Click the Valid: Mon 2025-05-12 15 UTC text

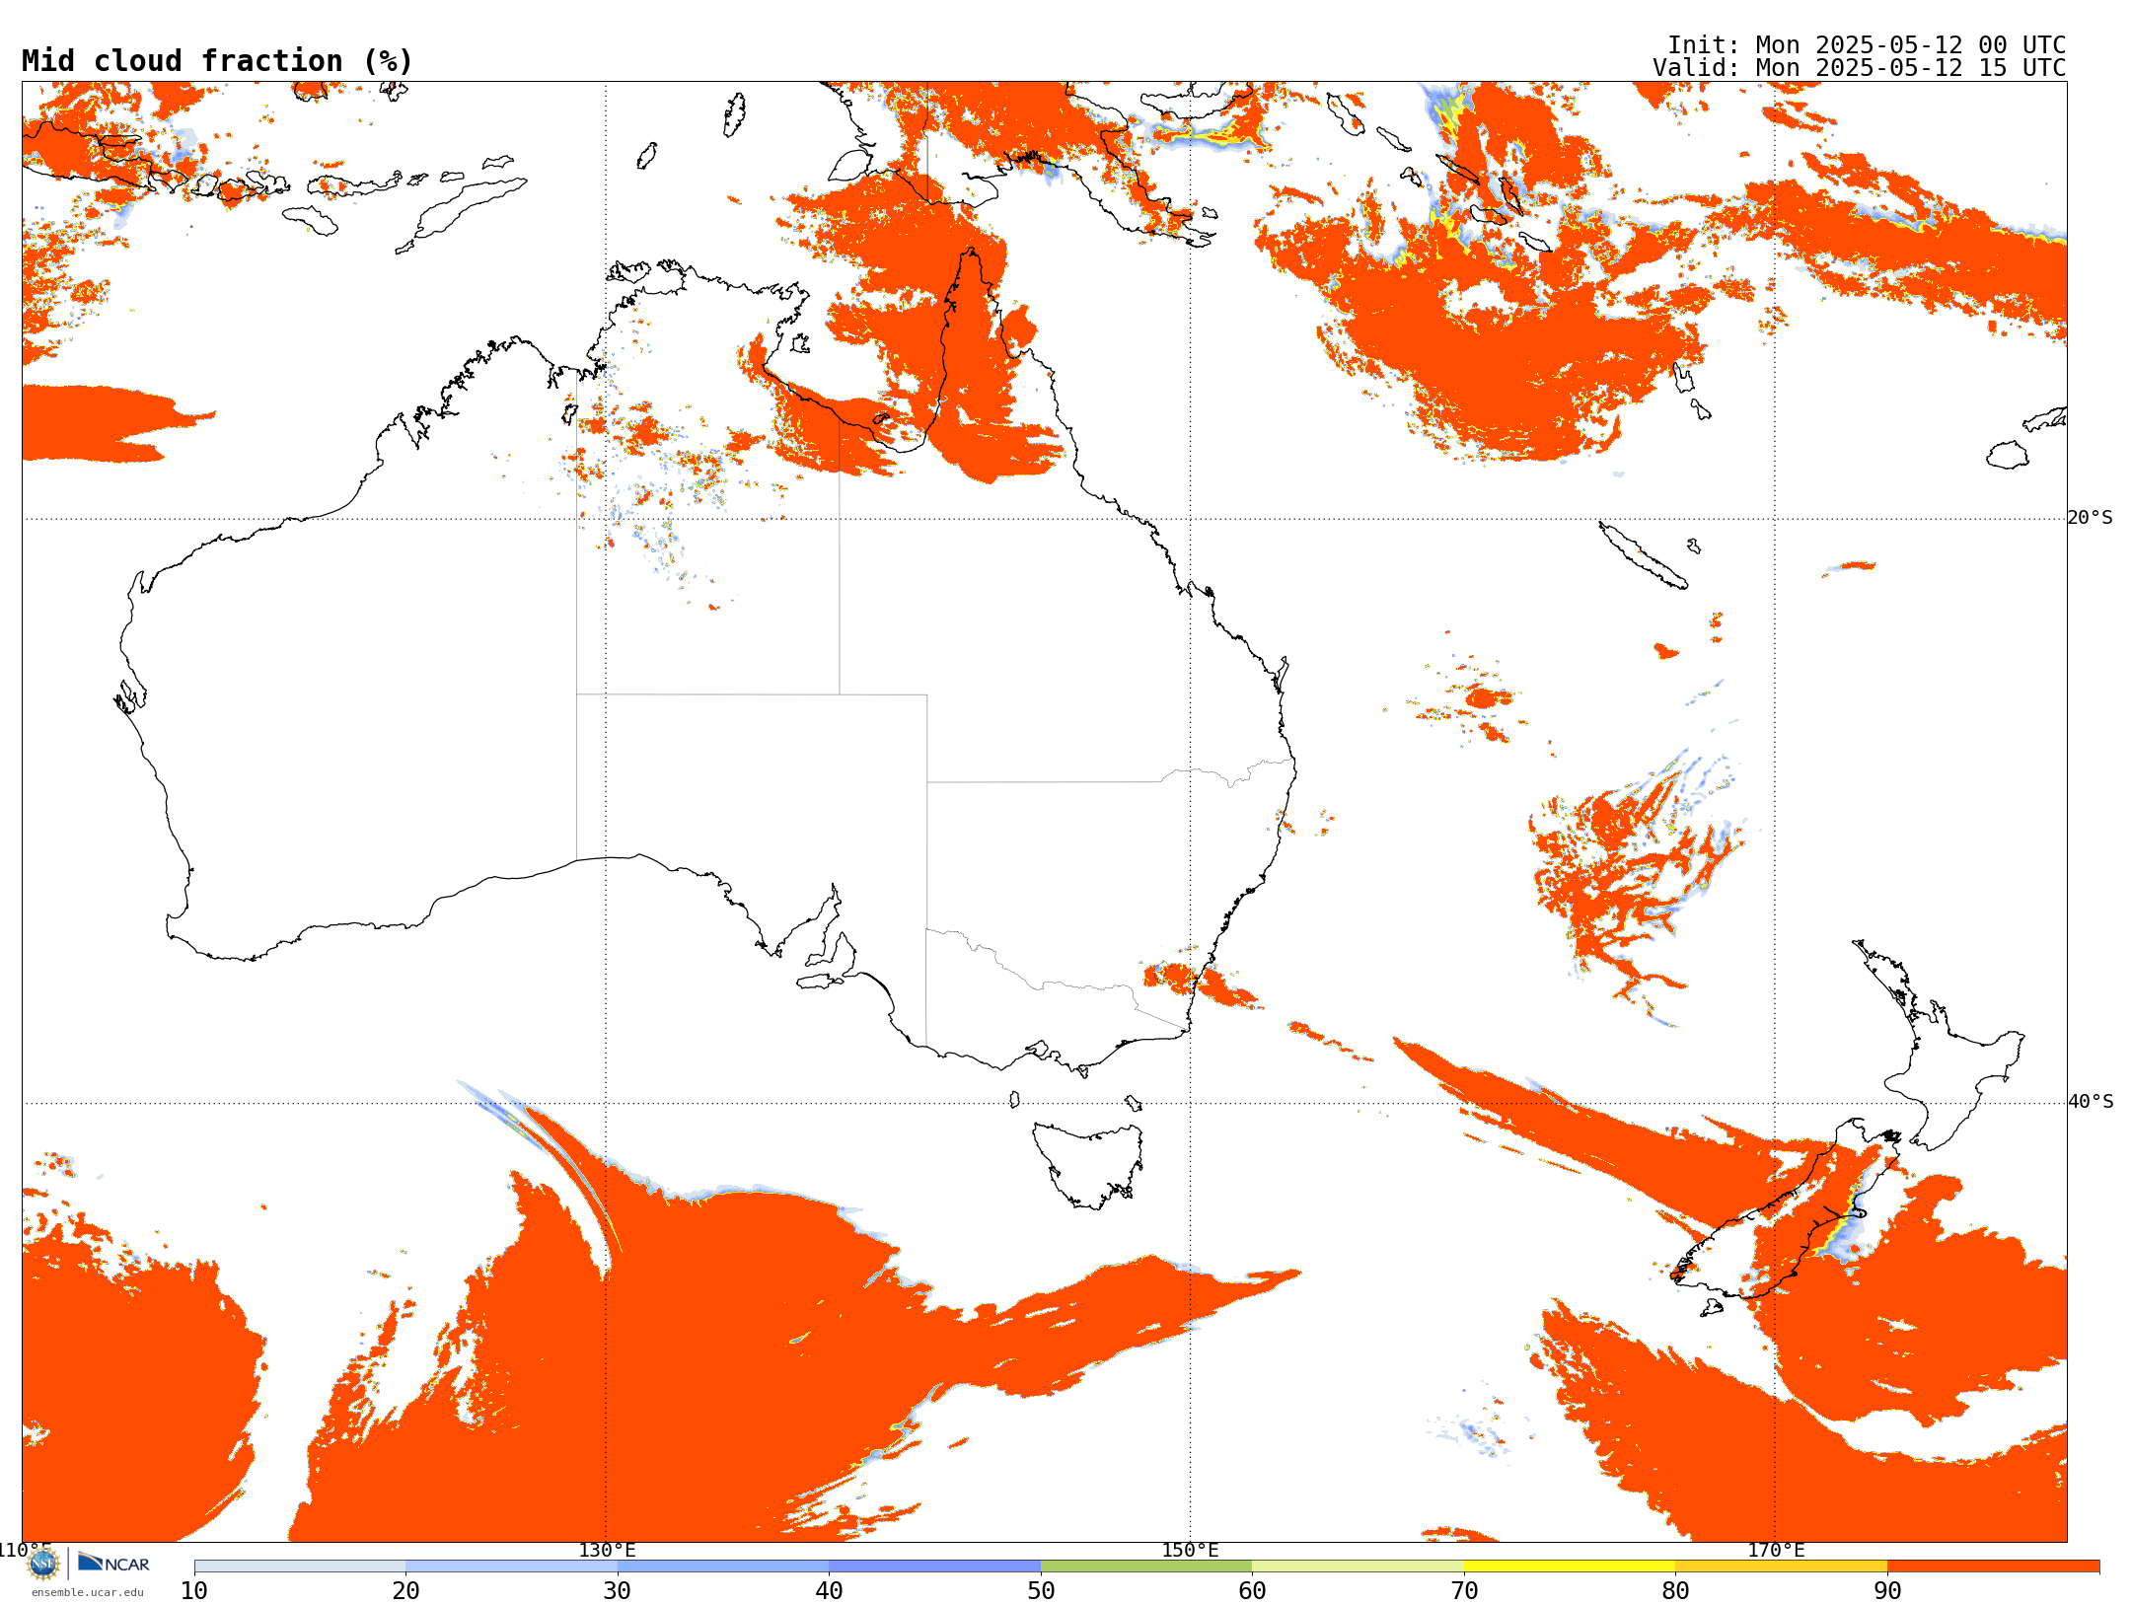1859,68
